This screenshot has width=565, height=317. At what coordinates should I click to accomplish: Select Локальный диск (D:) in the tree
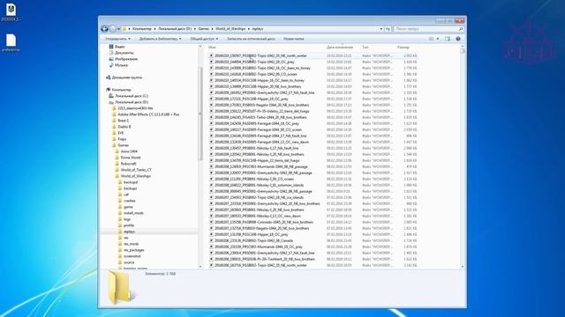click(x=129, y=102)
